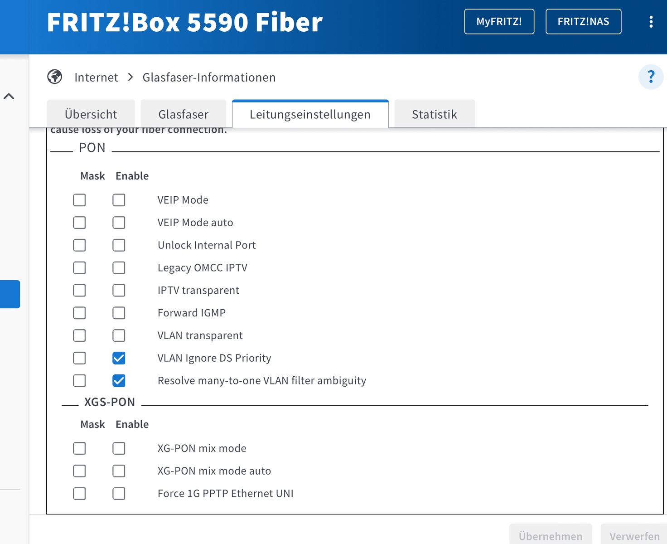
Task: Tick the Mask checkbox for VEIP Mode
Action: (x=79, y=200)
